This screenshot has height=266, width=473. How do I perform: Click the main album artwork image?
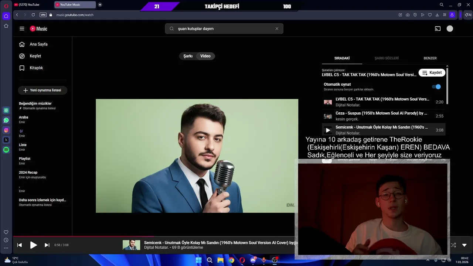(x=197, y=156)
